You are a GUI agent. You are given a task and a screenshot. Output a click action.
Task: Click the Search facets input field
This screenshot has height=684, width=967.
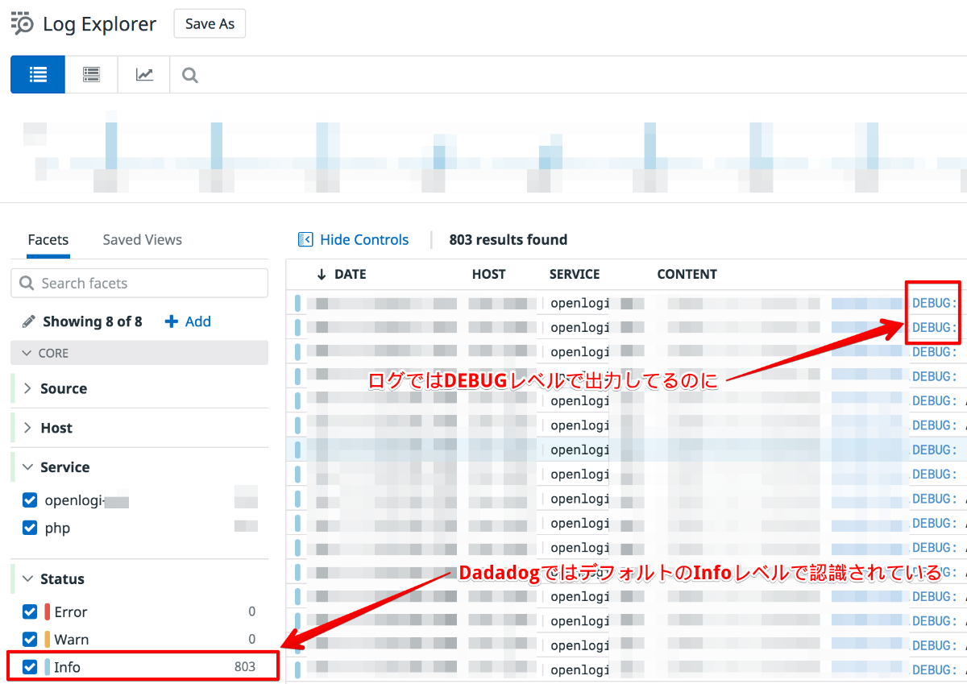pos(139,283)
